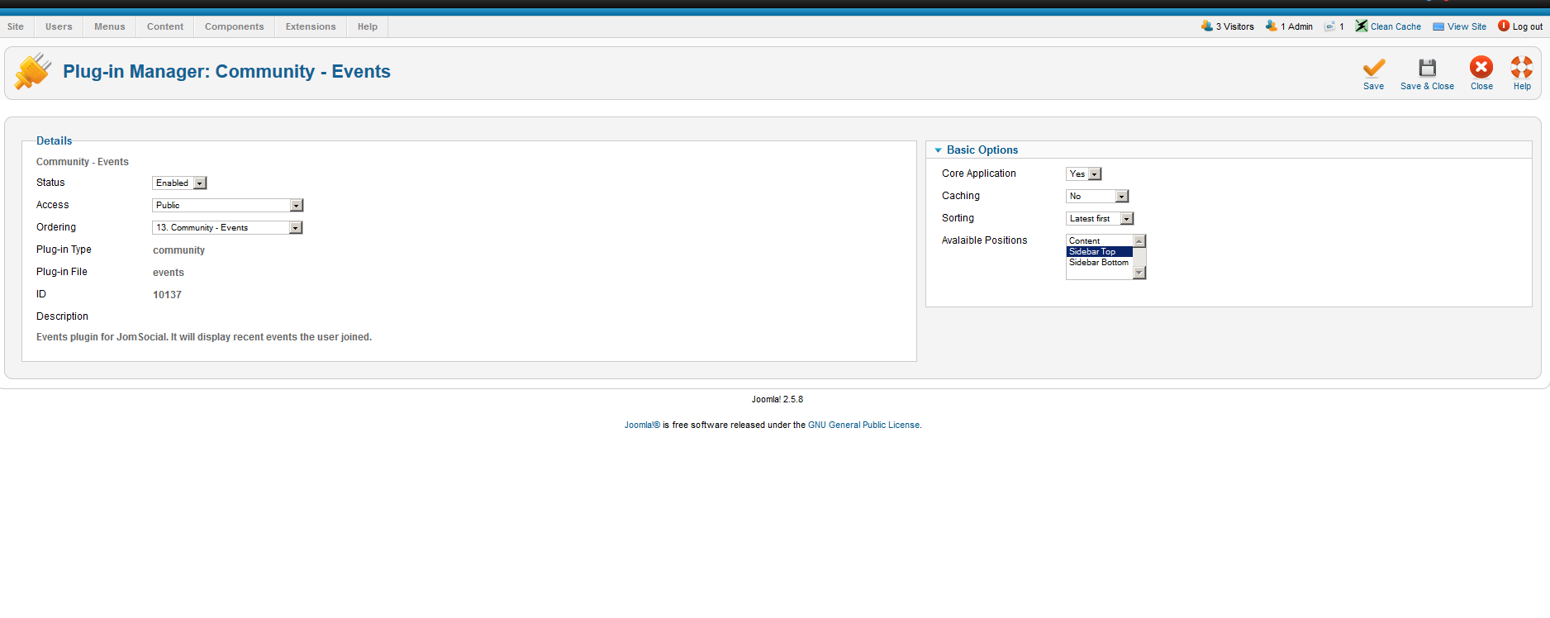This screenshot has height=618, width=1550.
Task: Open the Access dropdown showing Public
Action: click(x=228, y=205)
